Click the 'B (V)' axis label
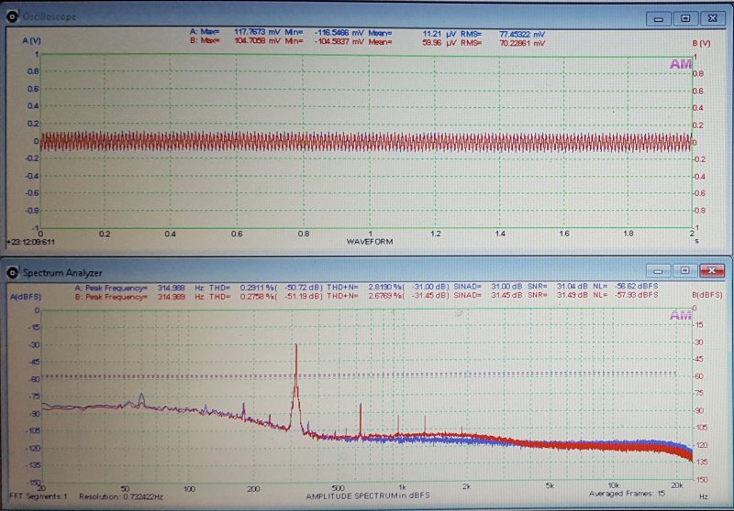 pyautogui.click(x=701, y=43)
